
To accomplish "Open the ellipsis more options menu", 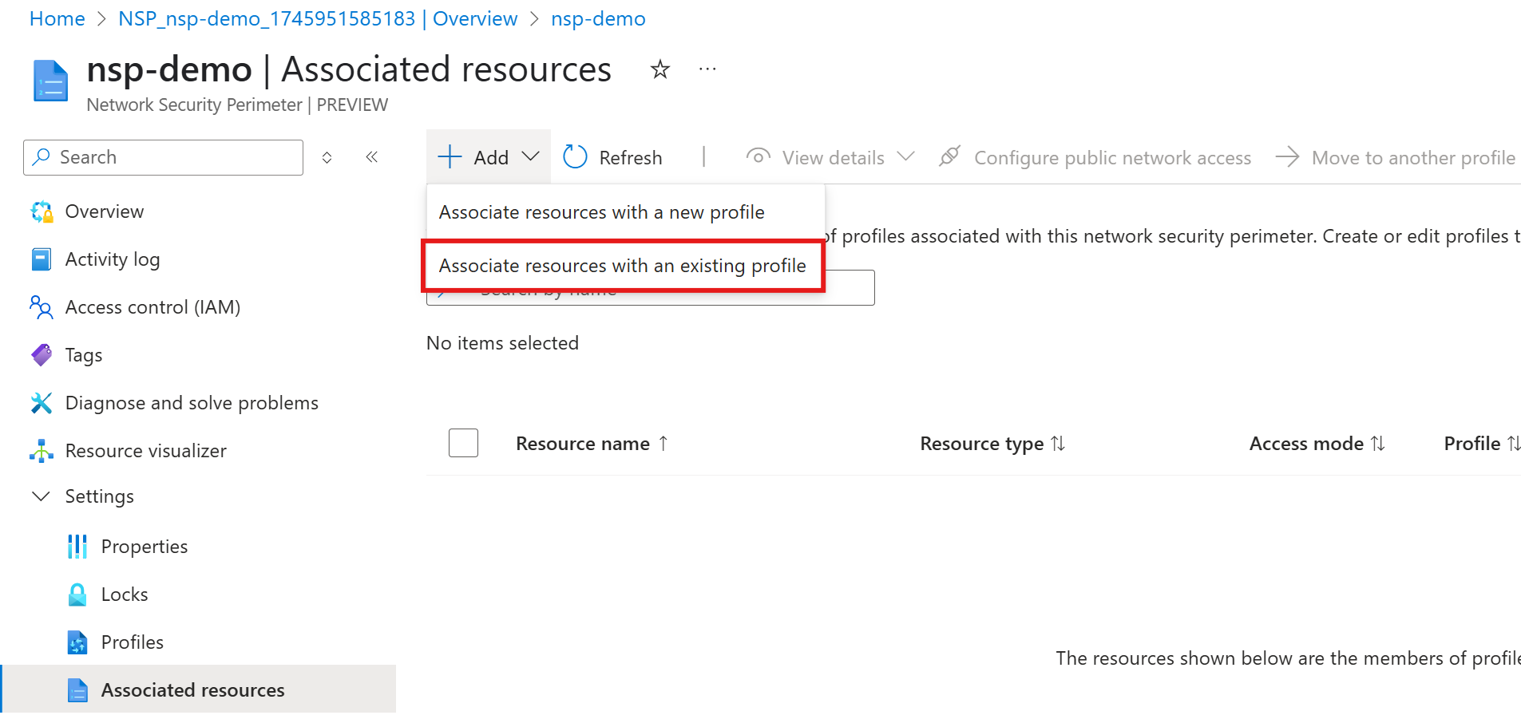I will (707, 69).
